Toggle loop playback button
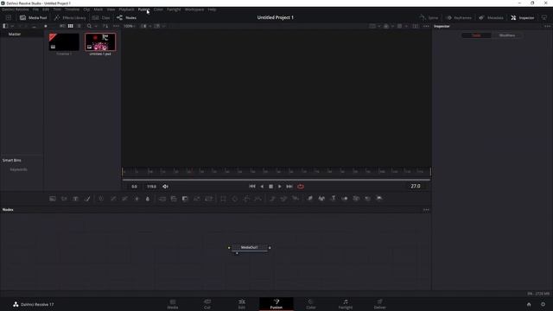 click(301, 187)
